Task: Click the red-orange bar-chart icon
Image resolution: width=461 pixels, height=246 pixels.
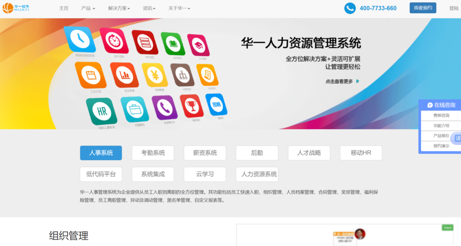Action: (124, 75)
